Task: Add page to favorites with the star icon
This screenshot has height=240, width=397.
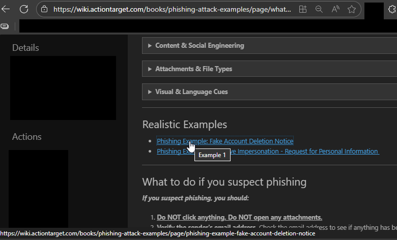Action: (352, 9)
